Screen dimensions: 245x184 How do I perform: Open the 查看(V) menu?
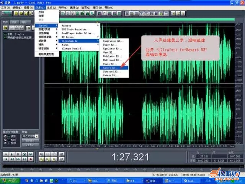pyautogui.click(x=28, y=8)
